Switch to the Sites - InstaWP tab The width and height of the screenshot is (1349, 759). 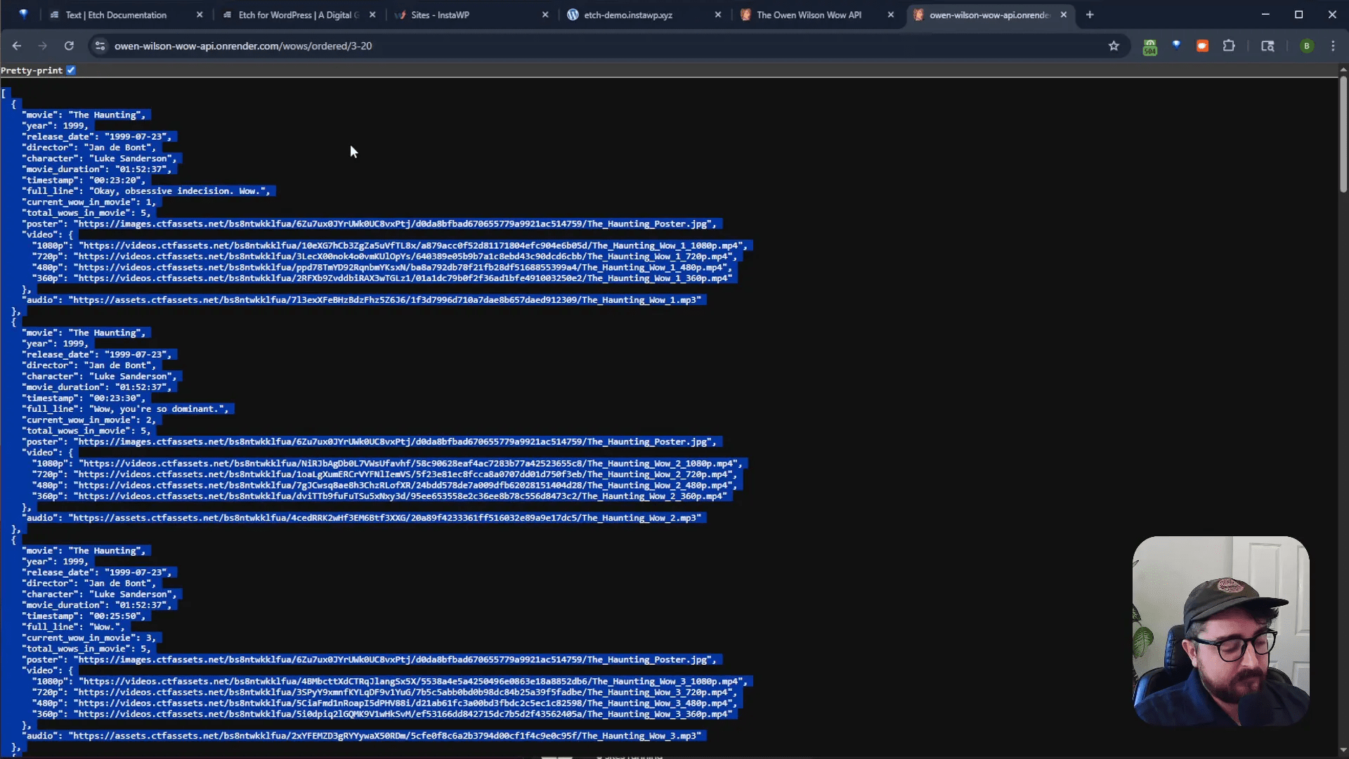pos(440,15)
